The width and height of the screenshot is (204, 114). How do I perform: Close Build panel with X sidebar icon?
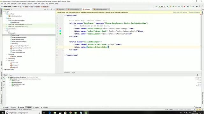(x=4, y=88)
